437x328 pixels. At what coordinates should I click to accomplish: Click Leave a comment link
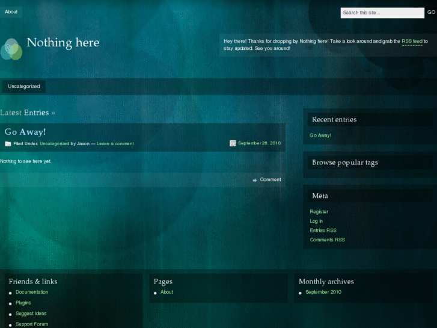(x=115, y=143)
